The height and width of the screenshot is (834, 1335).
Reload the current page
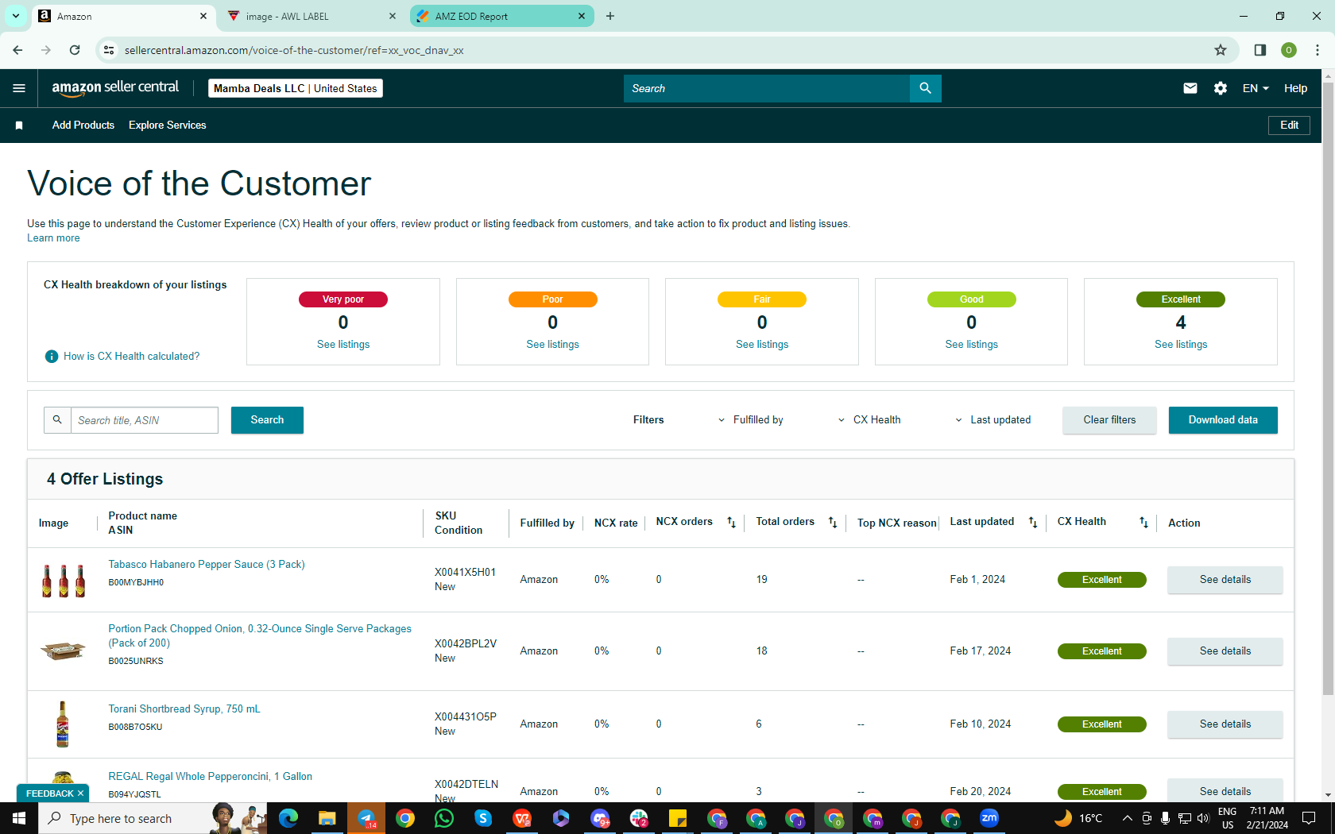pyautogui.click(x=75, y=50)
